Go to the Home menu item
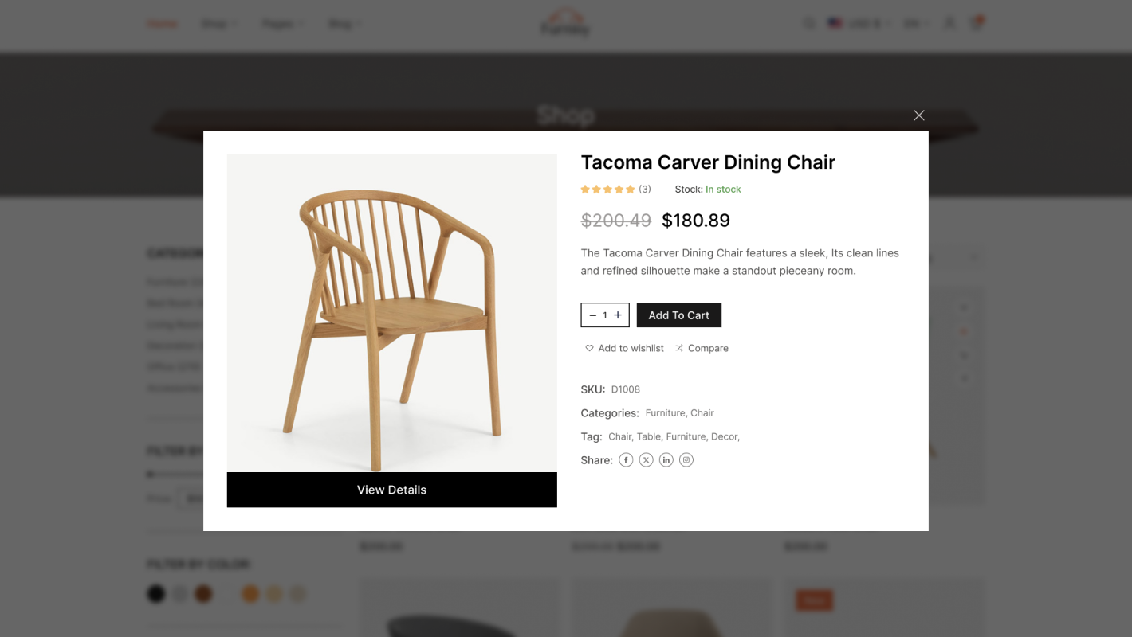The width and height of the screenshot is (1132, 637). pos(162,24)
